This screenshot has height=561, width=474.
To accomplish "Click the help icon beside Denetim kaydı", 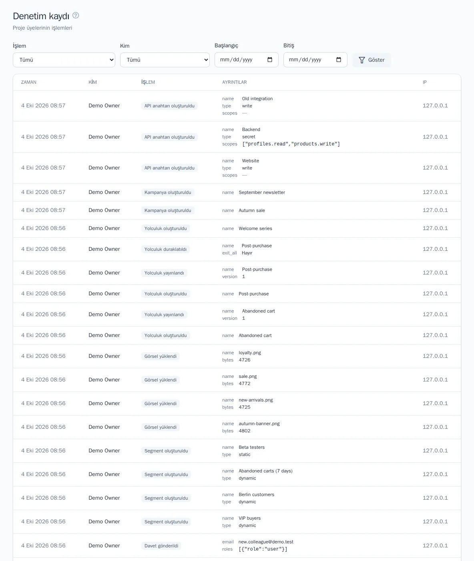I will pyautogui.click(x=76, y=16).
